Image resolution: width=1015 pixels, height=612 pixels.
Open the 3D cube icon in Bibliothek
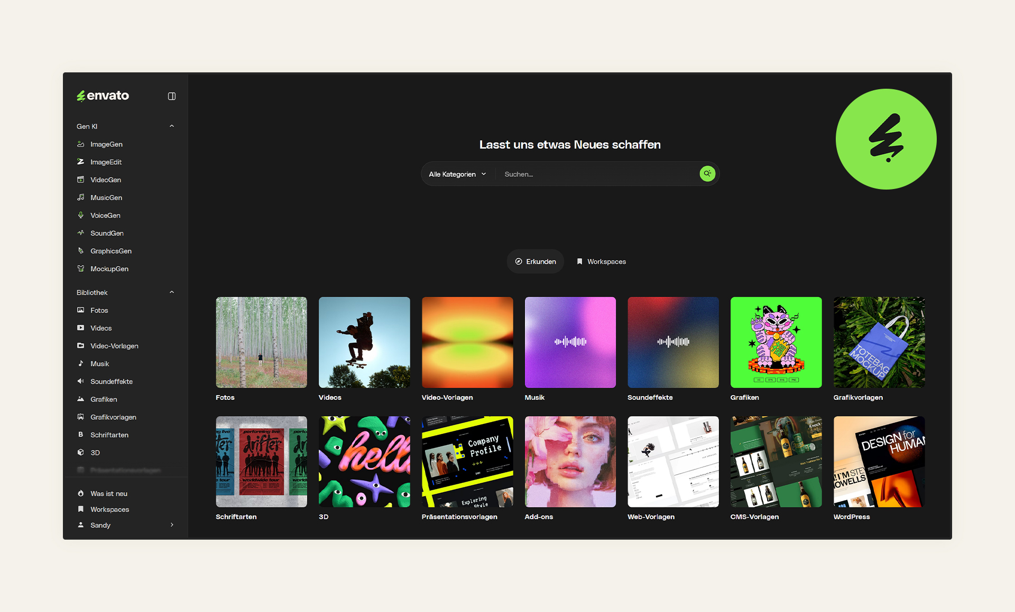click(x=81, y=453)
